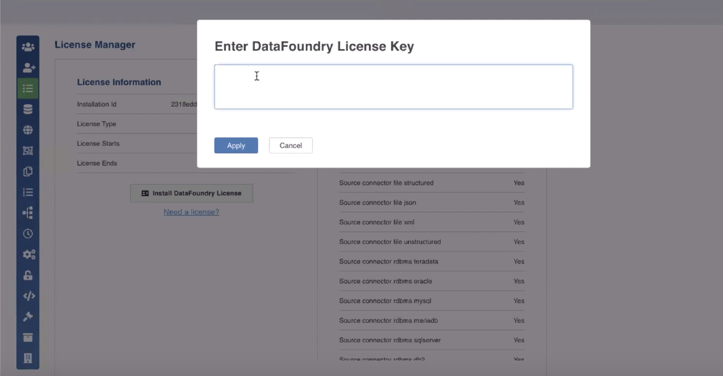Open the gears settings icon in sidebar
The width and height of the screenshot is (723, 376).
click(x=29, y=254)
